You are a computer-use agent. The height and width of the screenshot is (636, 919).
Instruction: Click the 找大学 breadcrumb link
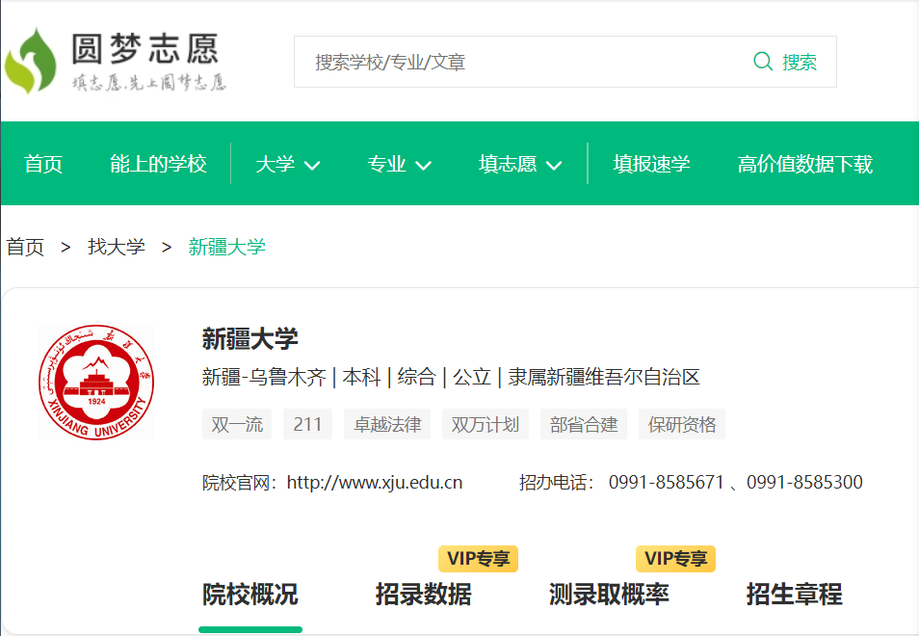coord(116,247)
